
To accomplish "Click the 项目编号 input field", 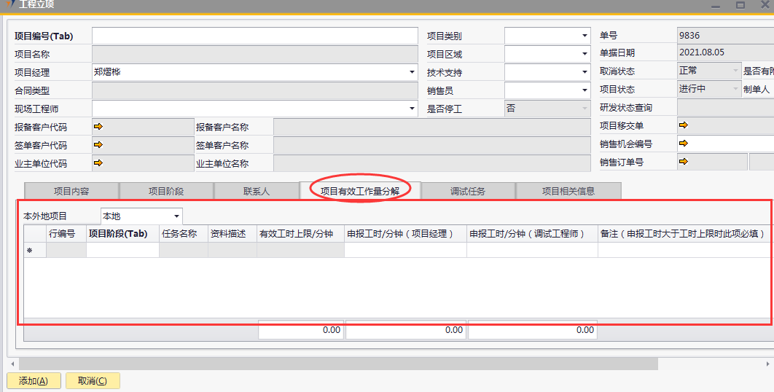I will (x=254, y=36).
